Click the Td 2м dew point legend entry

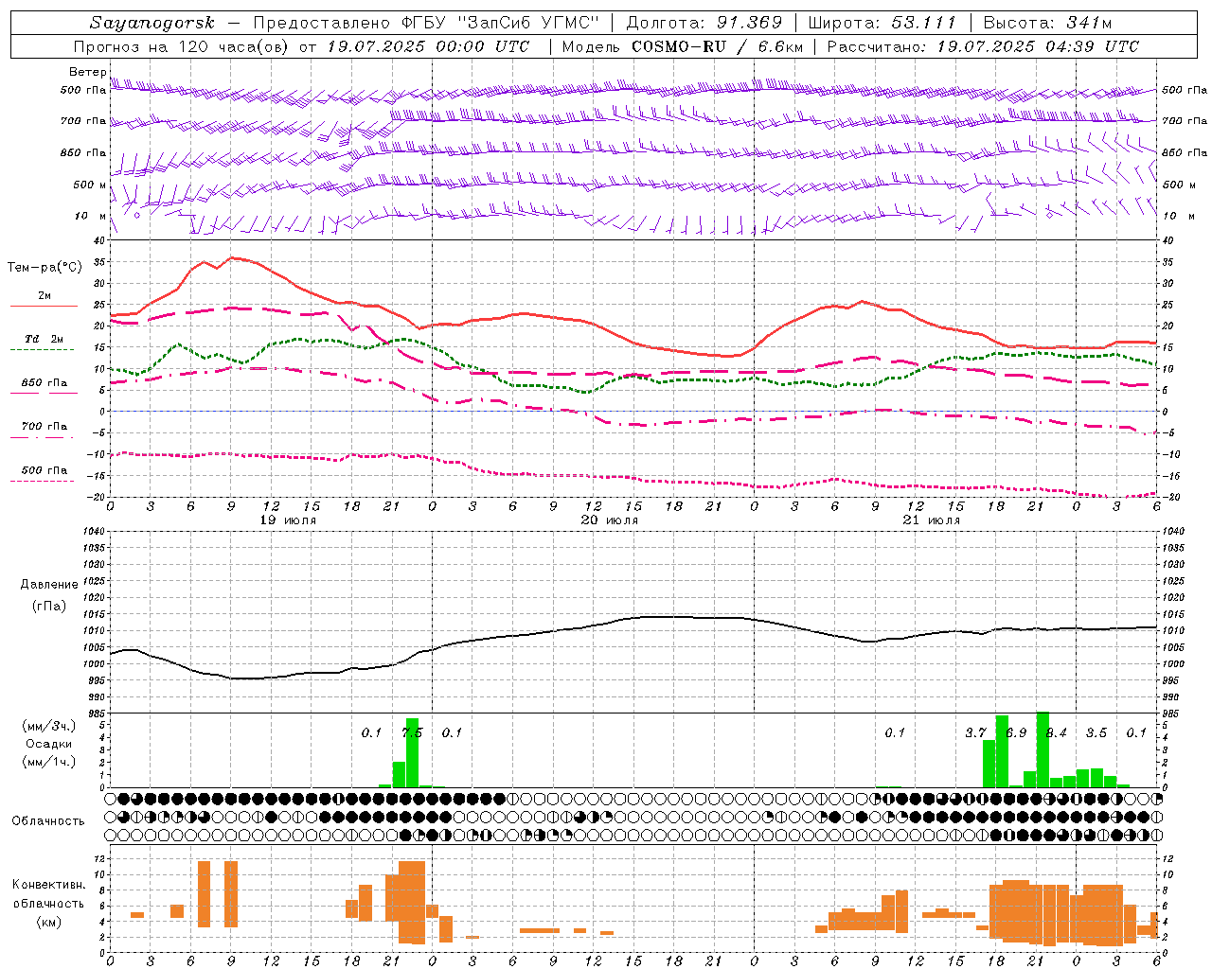[44, 339]
